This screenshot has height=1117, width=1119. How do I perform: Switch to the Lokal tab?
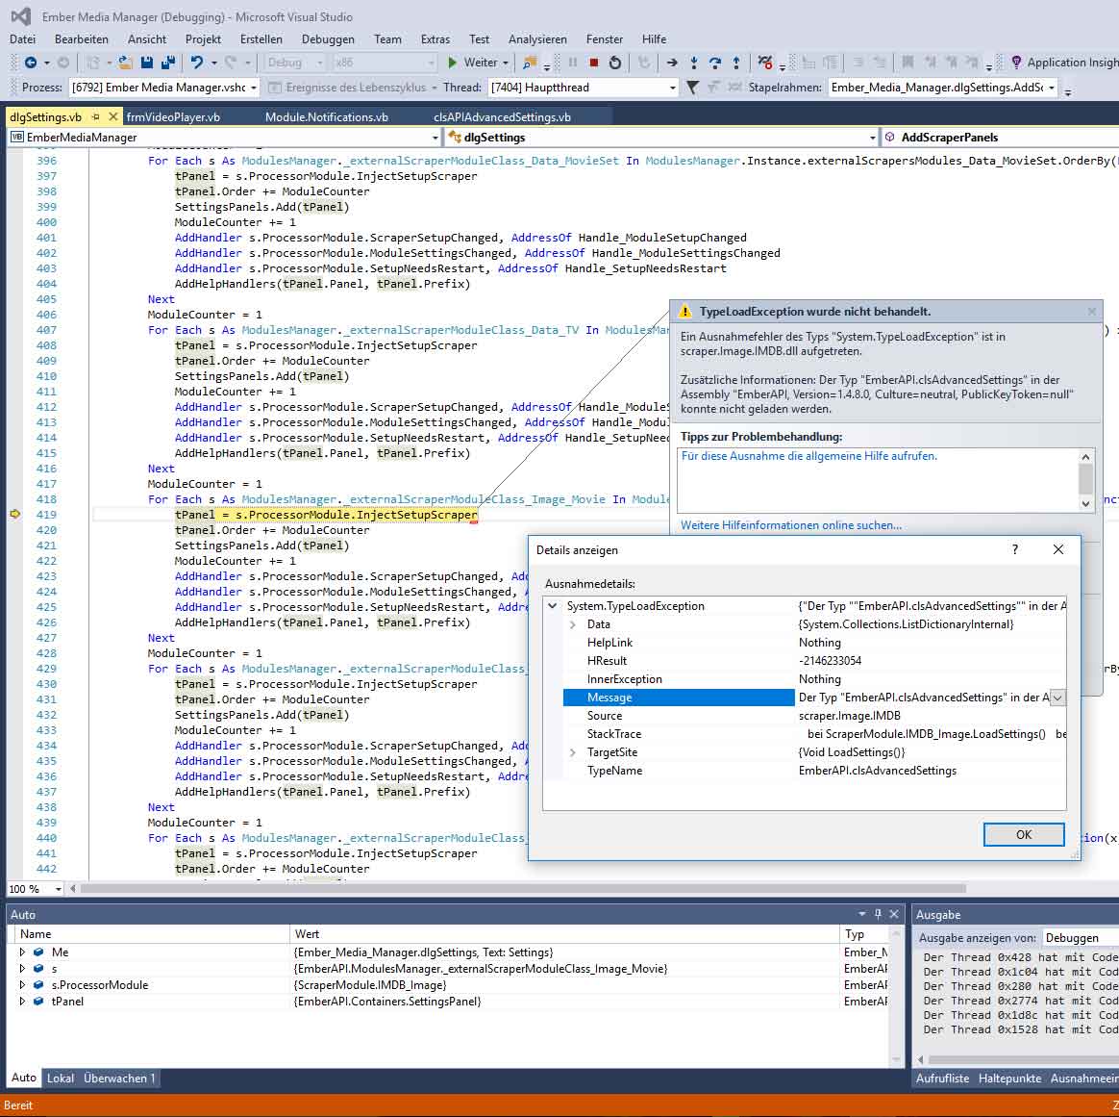(61, 1078)
